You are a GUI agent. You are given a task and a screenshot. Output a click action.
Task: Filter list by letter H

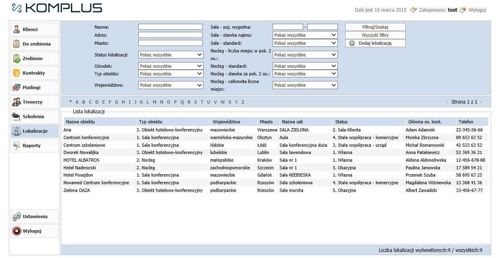[123, 102]
